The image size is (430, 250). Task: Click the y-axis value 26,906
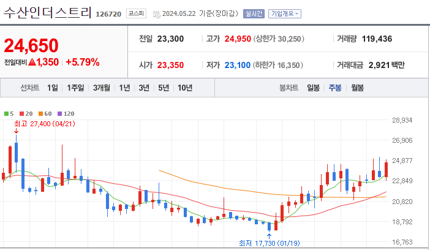pos(402,140)
